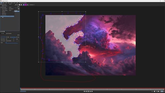Open the View menu
Image resolution: width=165 pixels, height=93 pixels.
tap(9, 3)
